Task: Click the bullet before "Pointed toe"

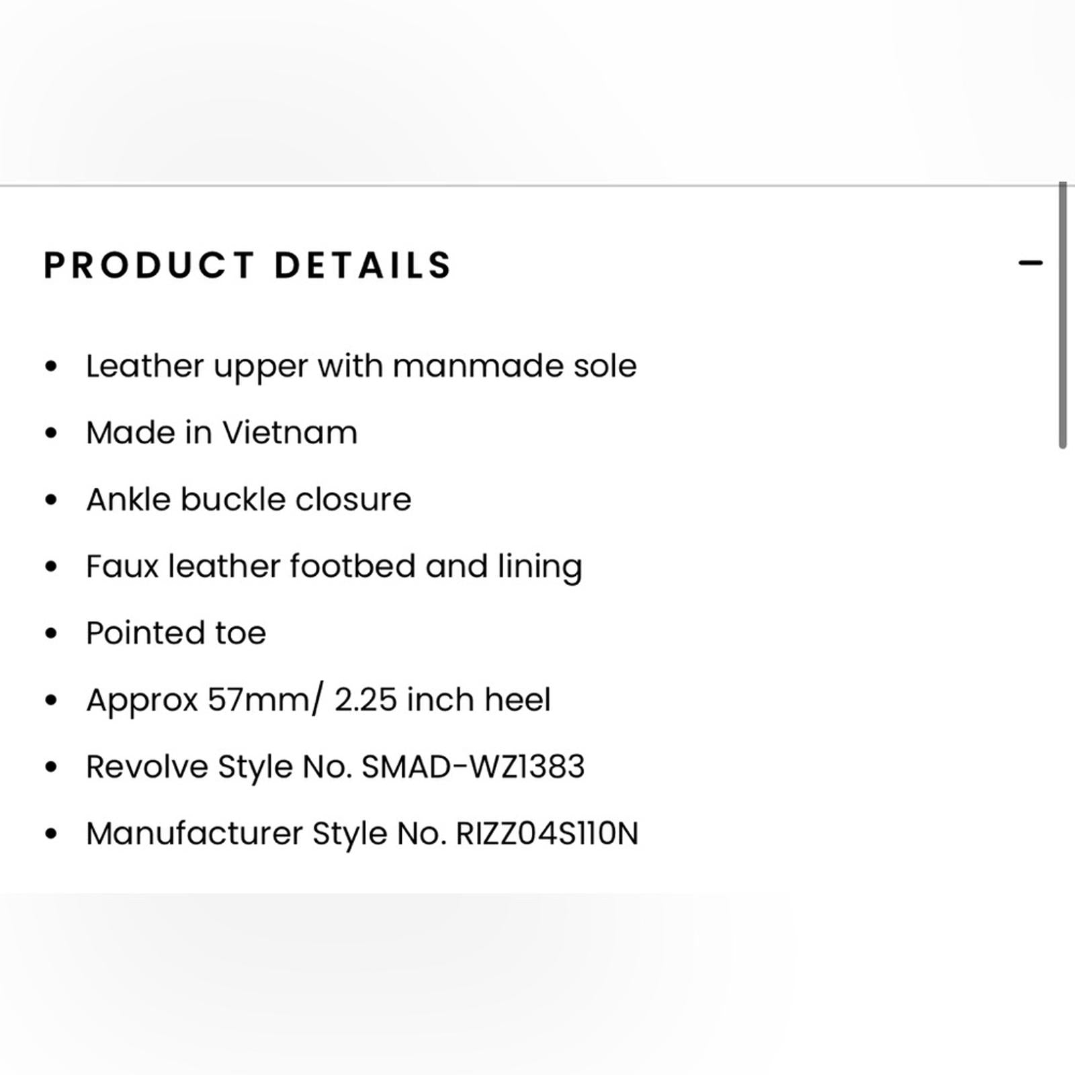Action: click(x=51, y=634)
